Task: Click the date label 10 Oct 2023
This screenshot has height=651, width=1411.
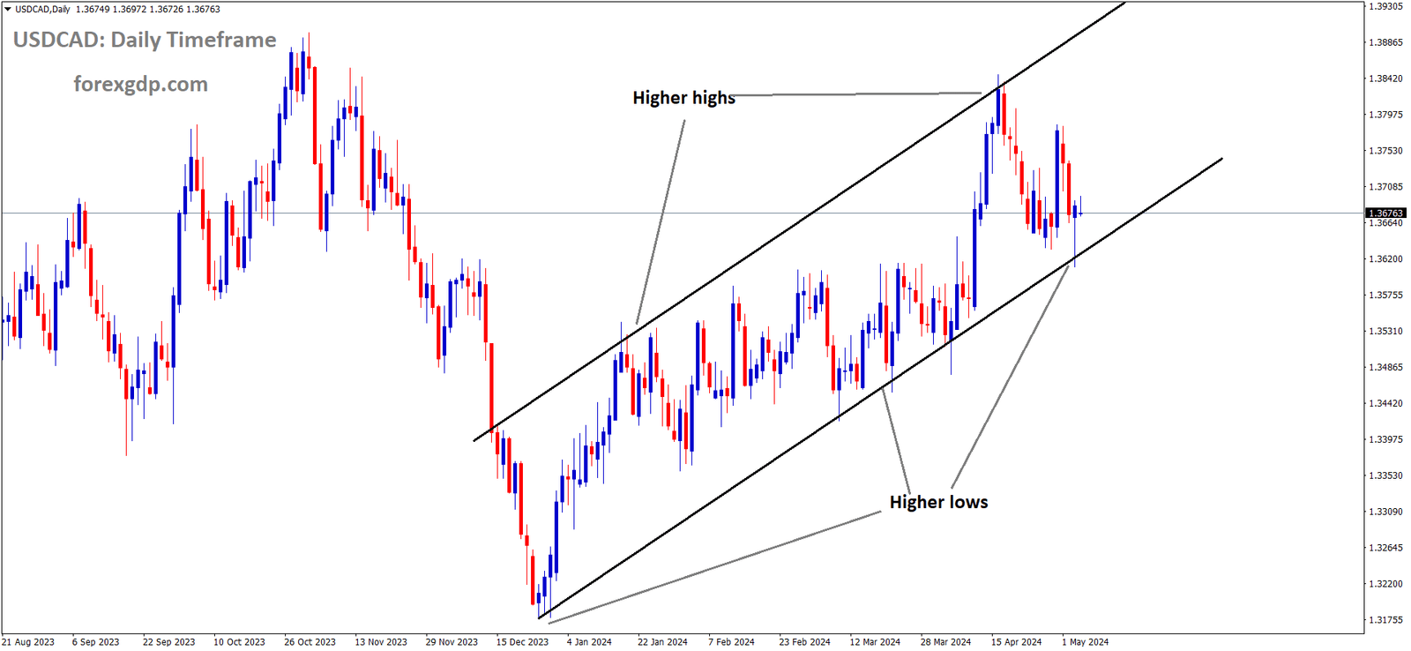Action: click(x=239, y=642)
